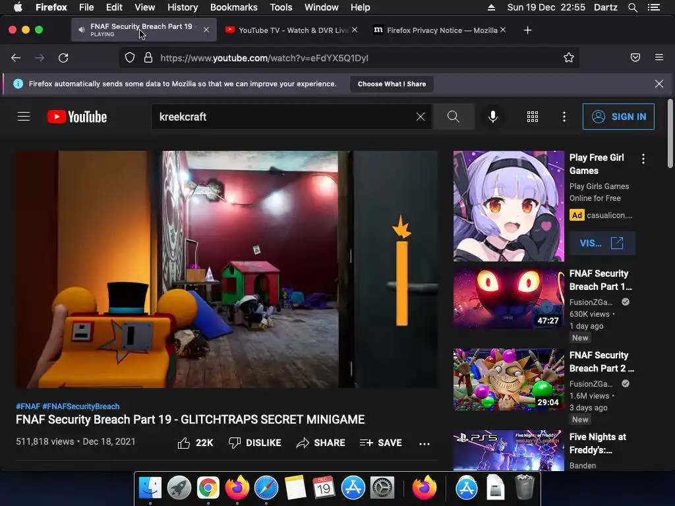Save page to Pocket
Image resolution: width=675 pixels, height=506 pixels.
[635, 58]
